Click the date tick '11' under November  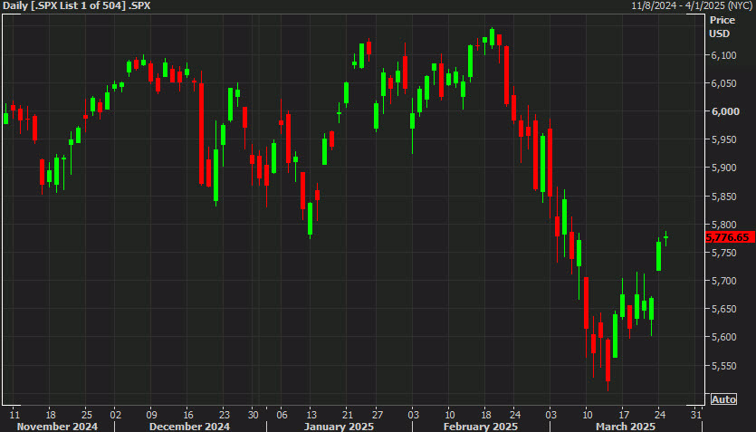point(14,415)
